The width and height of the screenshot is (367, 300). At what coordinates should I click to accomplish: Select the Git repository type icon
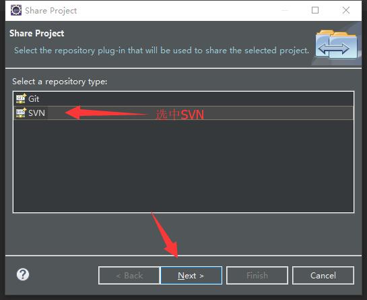coord(21,98)
